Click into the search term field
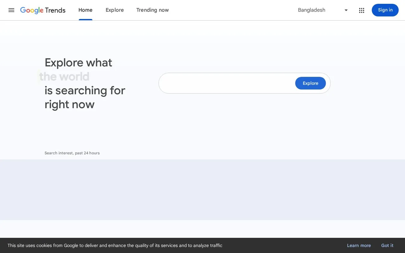 click(x=227, y=83)
